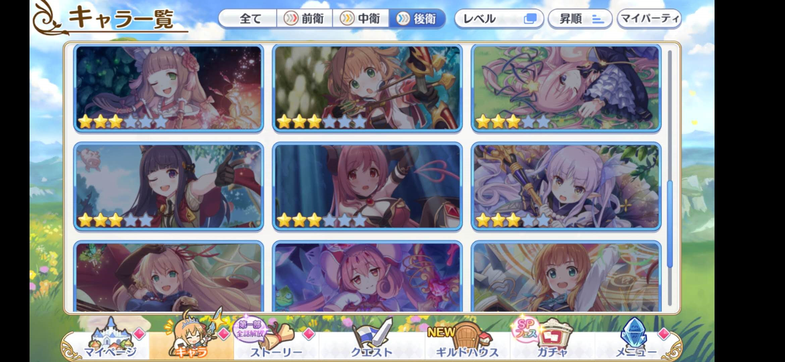The height and width of the screenshot is (362, 785).
Task: Open the マイパーティ button
Action: [x=649, y=19]
